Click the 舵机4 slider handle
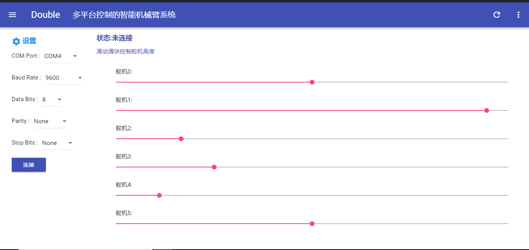The width and height of the screenshot is (529, 250). [x=159, y=195]
